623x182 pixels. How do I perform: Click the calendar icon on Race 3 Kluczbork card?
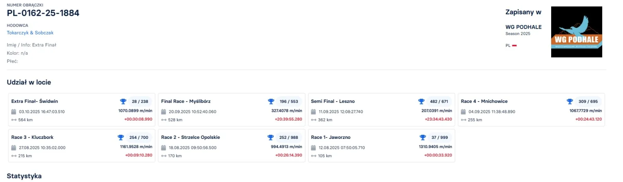point(14,148)
